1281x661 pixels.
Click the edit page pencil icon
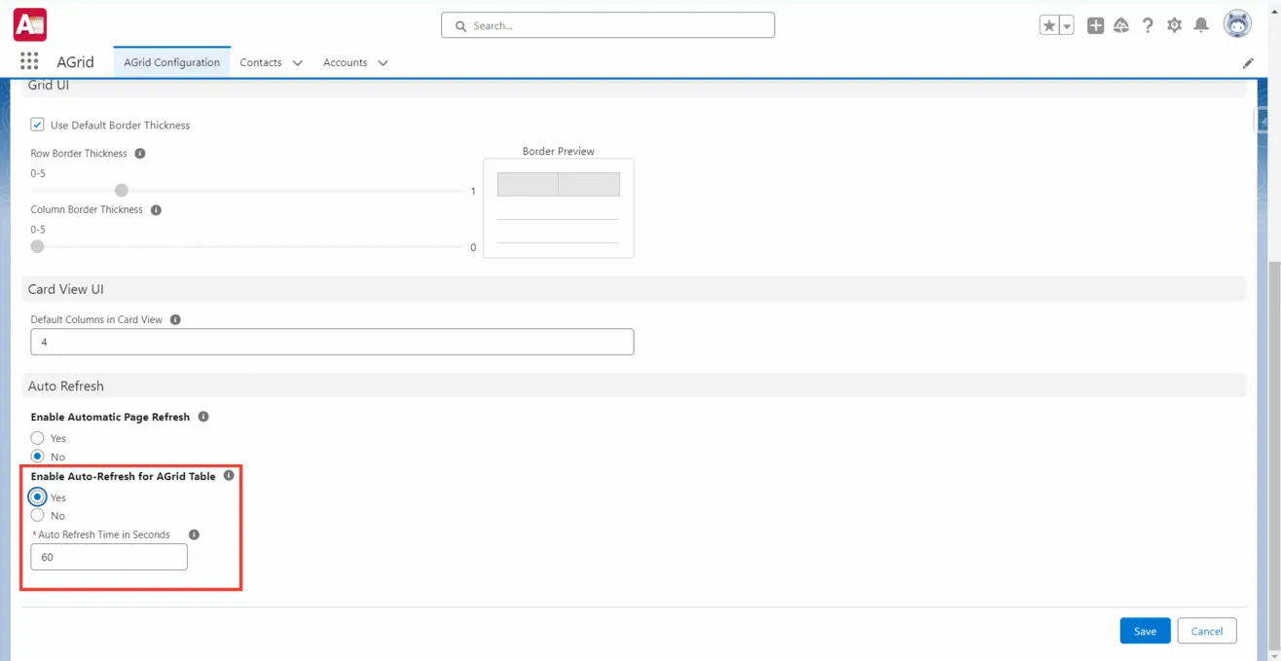[x=1249, y=62]
